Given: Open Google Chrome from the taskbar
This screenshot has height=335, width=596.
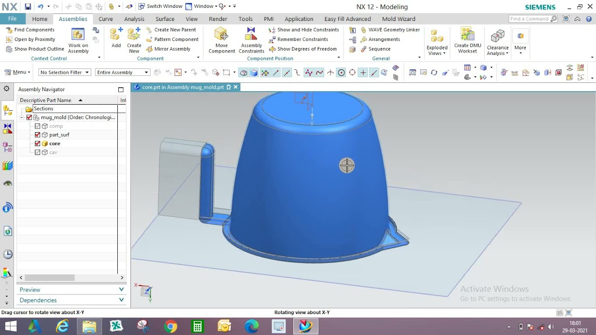Looking at the screenshot, I should (170, 327).
